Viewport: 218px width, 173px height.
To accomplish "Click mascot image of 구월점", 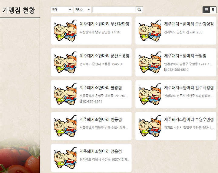I will pyautogui.click(x=150, y=62).
